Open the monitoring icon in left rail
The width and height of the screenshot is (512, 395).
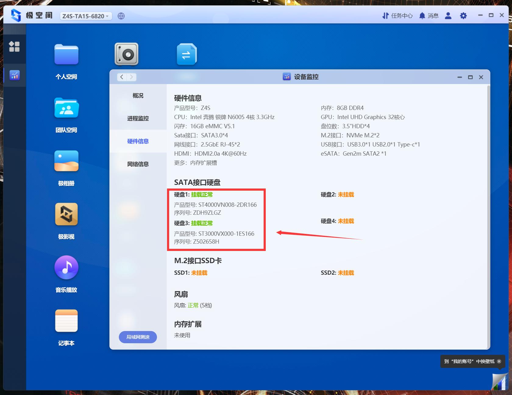click(x=15, y=75)
